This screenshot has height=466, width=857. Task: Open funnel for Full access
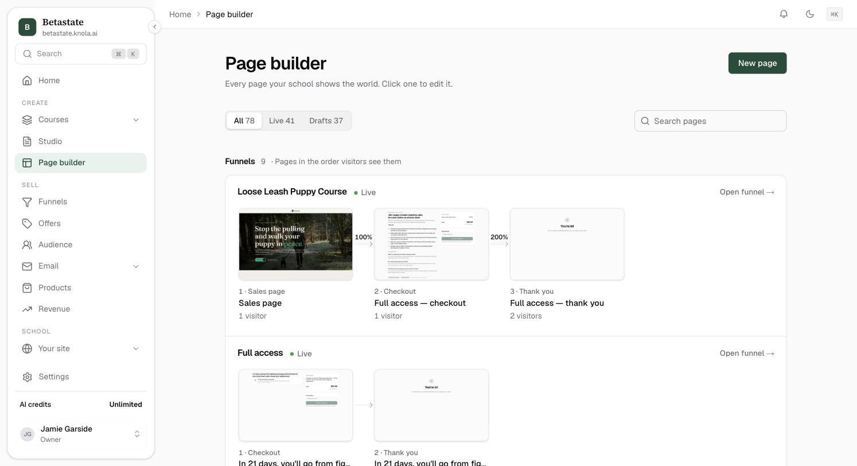pos(747,354)
